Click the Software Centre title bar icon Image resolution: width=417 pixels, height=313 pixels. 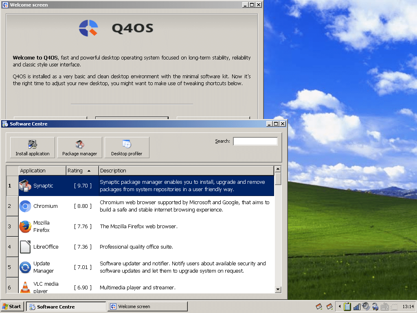click(x=5, y=124)
